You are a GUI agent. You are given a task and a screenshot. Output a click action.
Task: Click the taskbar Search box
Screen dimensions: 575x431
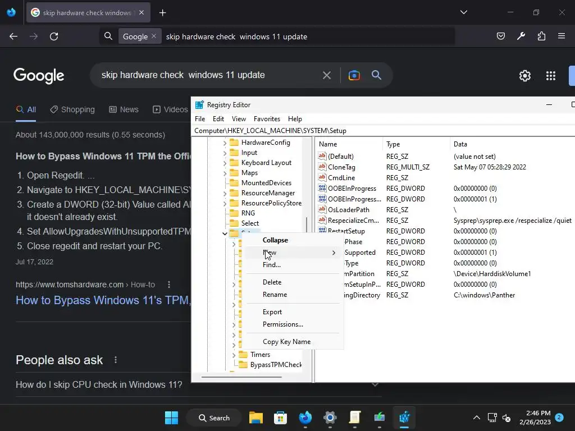click(214, 418)
